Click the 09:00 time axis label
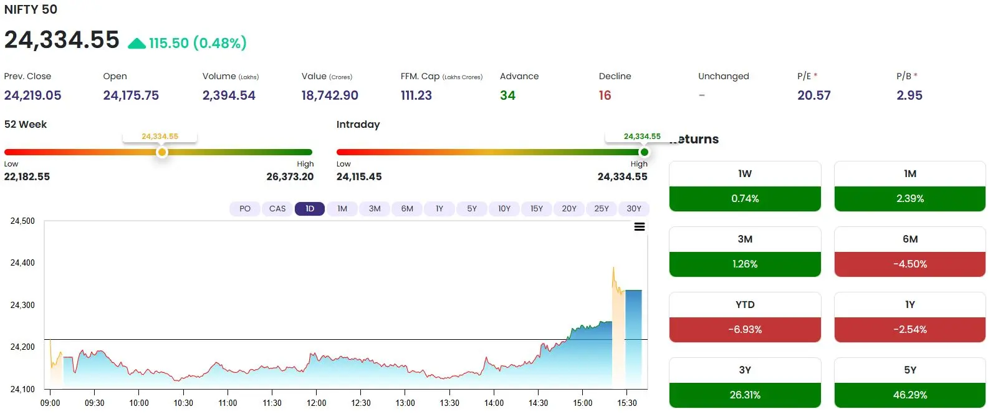Screen dimensions: 993x414 [x=50, y=403]
